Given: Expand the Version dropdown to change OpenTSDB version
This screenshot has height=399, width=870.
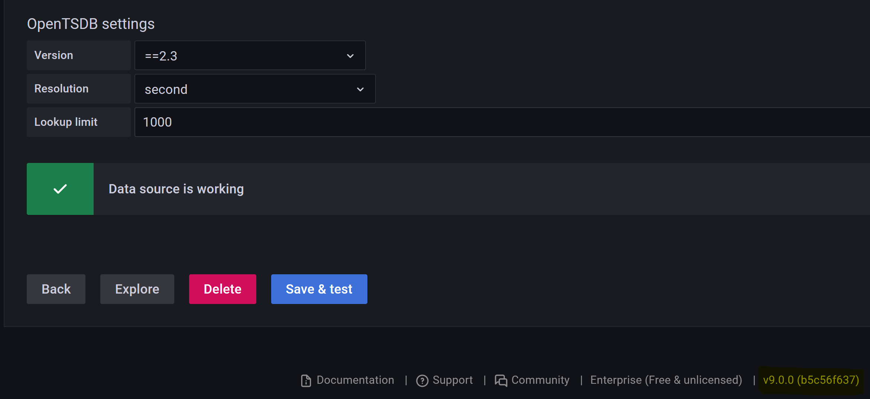Looking at the screenshot, I should (x=250, y=56).
